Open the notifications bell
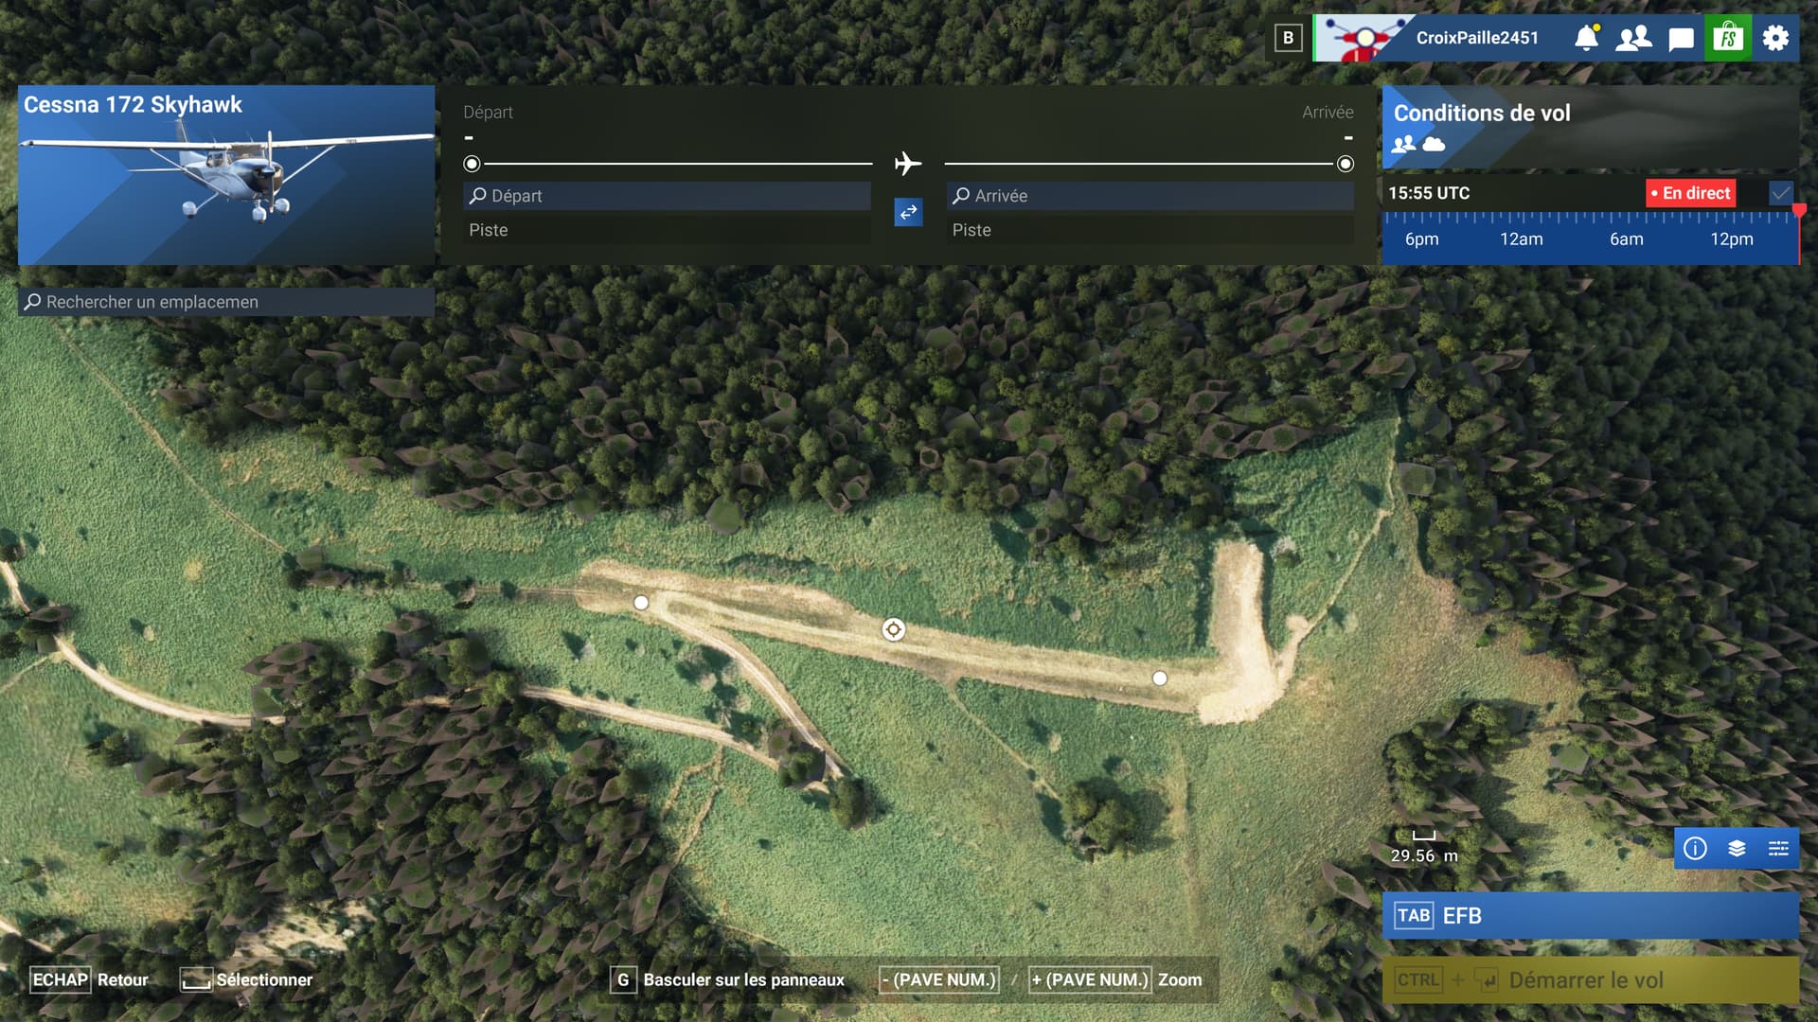Screen dimensions: 1818x1022 [x=1586, y=38]
